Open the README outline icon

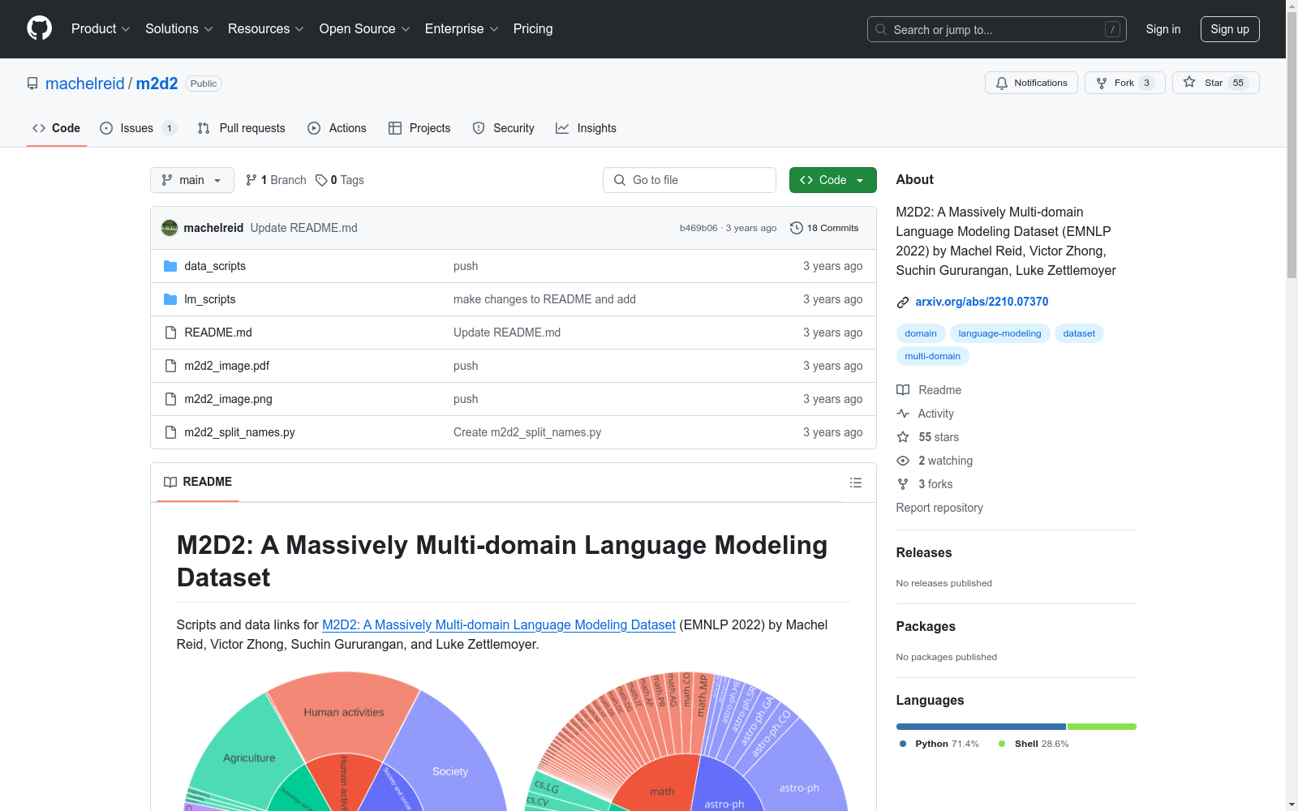coord(855,483)
